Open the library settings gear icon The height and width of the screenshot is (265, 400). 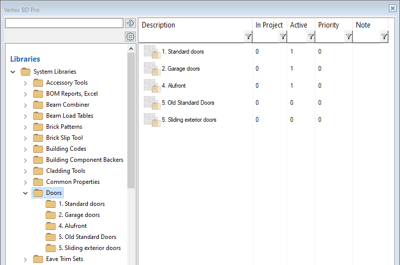tap(130, 37)
